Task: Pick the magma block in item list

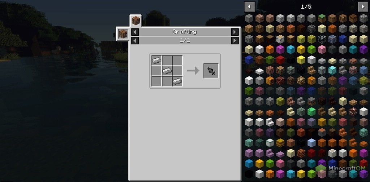Action: (x=301, y=153)
